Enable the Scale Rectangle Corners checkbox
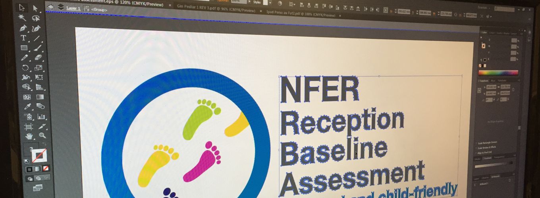The image size is (540, 198). coord(477,143)
